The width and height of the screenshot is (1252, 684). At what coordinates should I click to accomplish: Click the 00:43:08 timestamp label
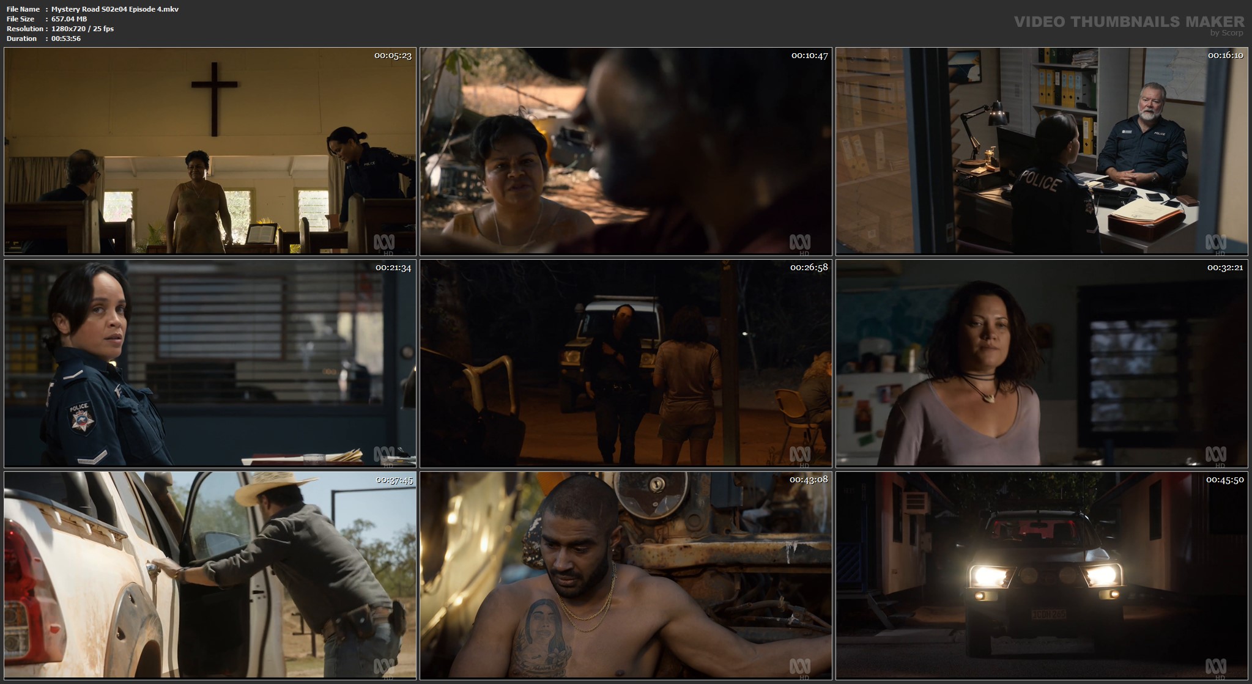pyautogui.click(x=809, y=480)
